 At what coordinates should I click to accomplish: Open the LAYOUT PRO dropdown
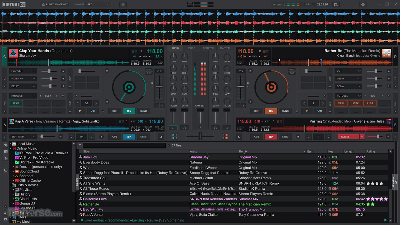[98, 4]
